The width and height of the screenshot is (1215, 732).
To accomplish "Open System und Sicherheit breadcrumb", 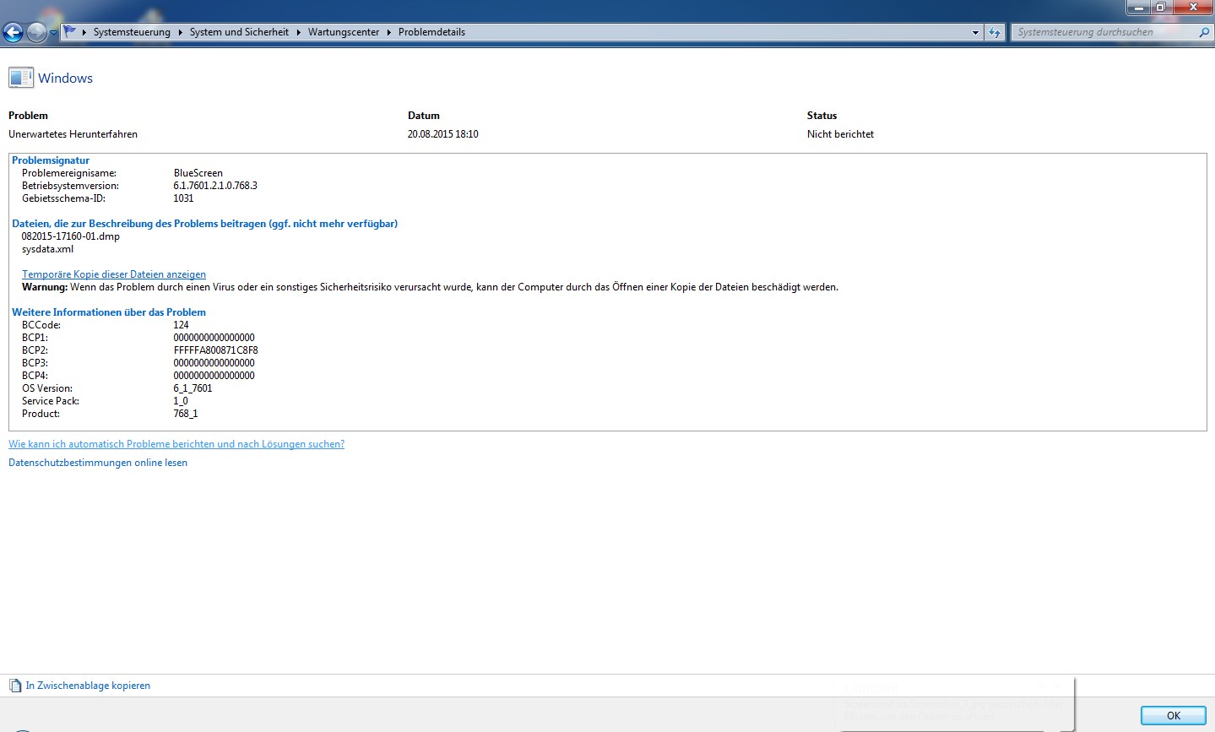I will click(x=239, y=32).
